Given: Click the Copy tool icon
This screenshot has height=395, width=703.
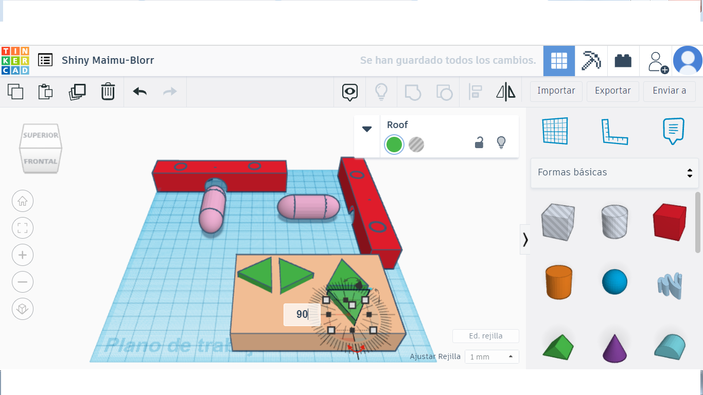Looking at the screenshot, I should pyautogui.click(x=15, y=92).
